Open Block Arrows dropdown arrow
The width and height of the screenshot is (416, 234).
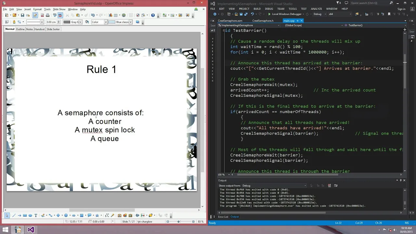click(x=78, y=215)
